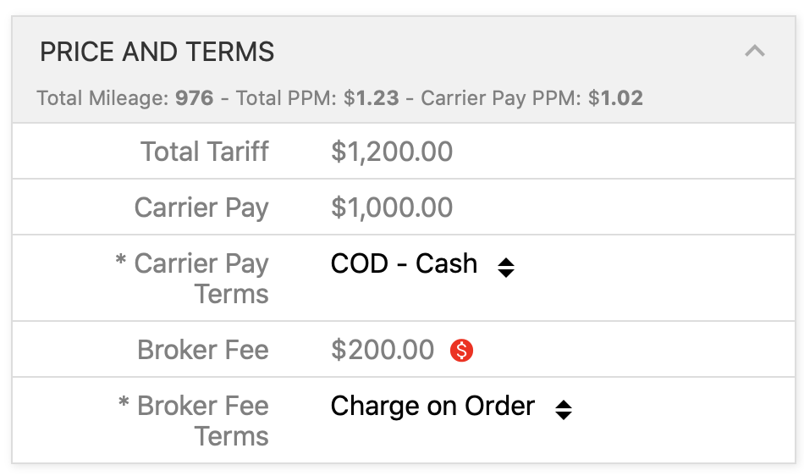Click the asterisk before Broker Fee Terms

pos(124,401)
